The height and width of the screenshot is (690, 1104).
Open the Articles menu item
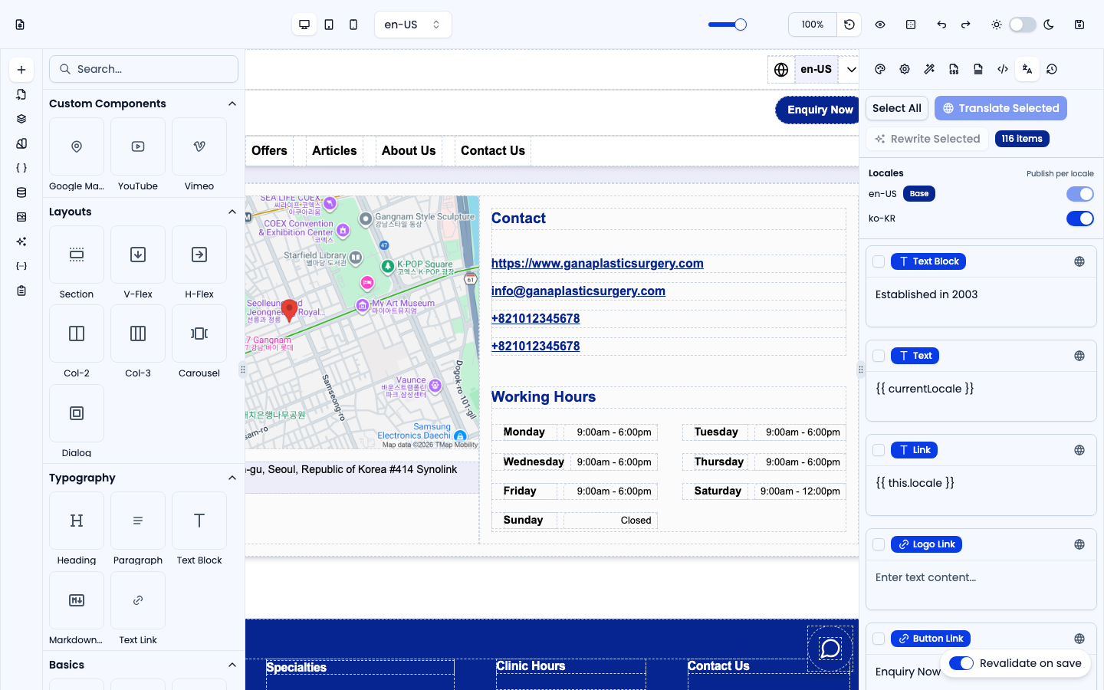(x=334, y=151)
